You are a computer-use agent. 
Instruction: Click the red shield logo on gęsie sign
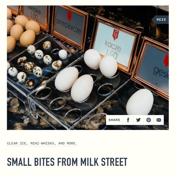point(166,61)
